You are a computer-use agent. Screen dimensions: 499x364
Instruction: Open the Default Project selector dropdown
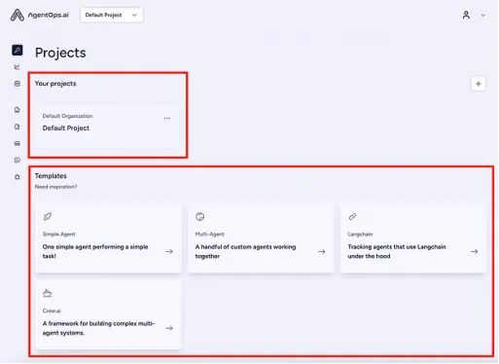point(112,15)
